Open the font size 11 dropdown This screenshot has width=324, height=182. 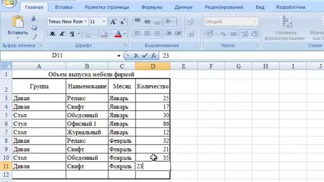[104, 21]
